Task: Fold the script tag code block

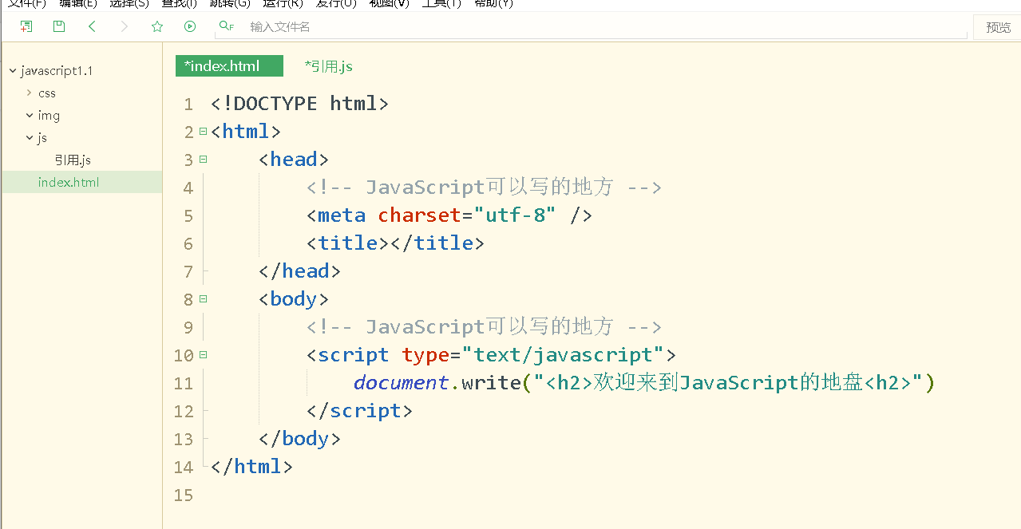Action: [x=203, y=354]
